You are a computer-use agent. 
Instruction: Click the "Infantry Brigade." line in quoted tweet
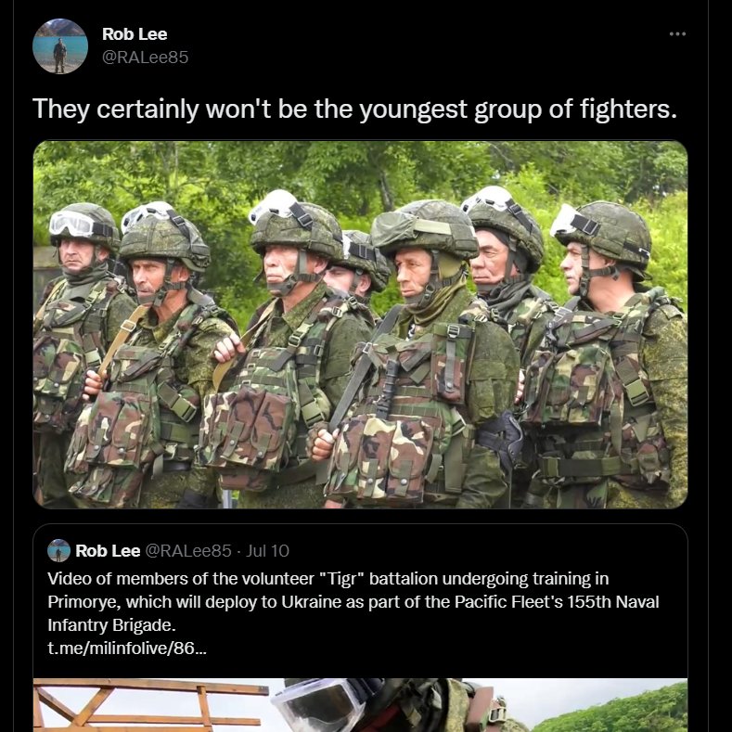coord(111,625)
